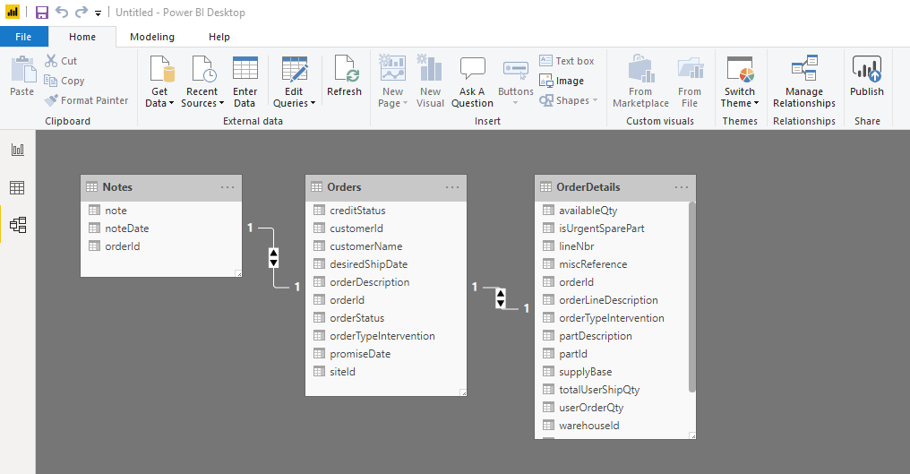Switch to Data view in sidebar
Screen dimensions: 910x474
tap(18, 187)
